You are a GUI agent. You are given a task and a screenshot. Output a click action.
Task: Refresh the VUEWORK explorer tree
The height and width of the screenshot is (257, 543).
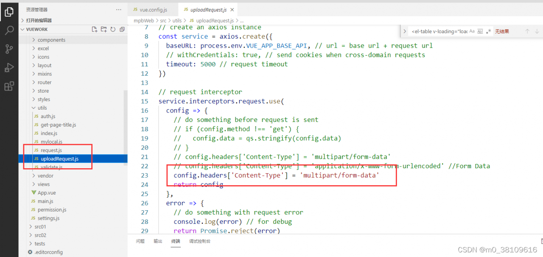[x=113, y=29]
